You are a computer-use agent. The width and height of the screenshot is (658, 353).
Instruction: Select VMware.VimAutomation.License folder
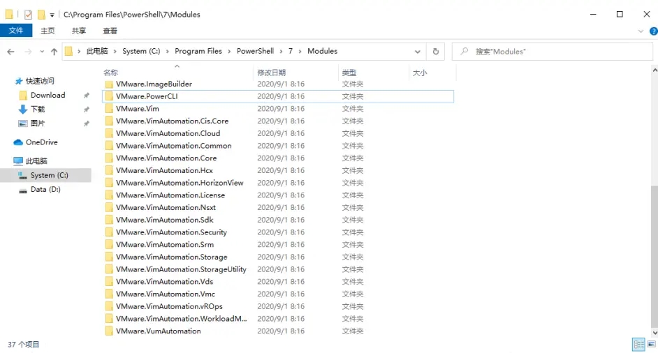click(x=170, y=195)
